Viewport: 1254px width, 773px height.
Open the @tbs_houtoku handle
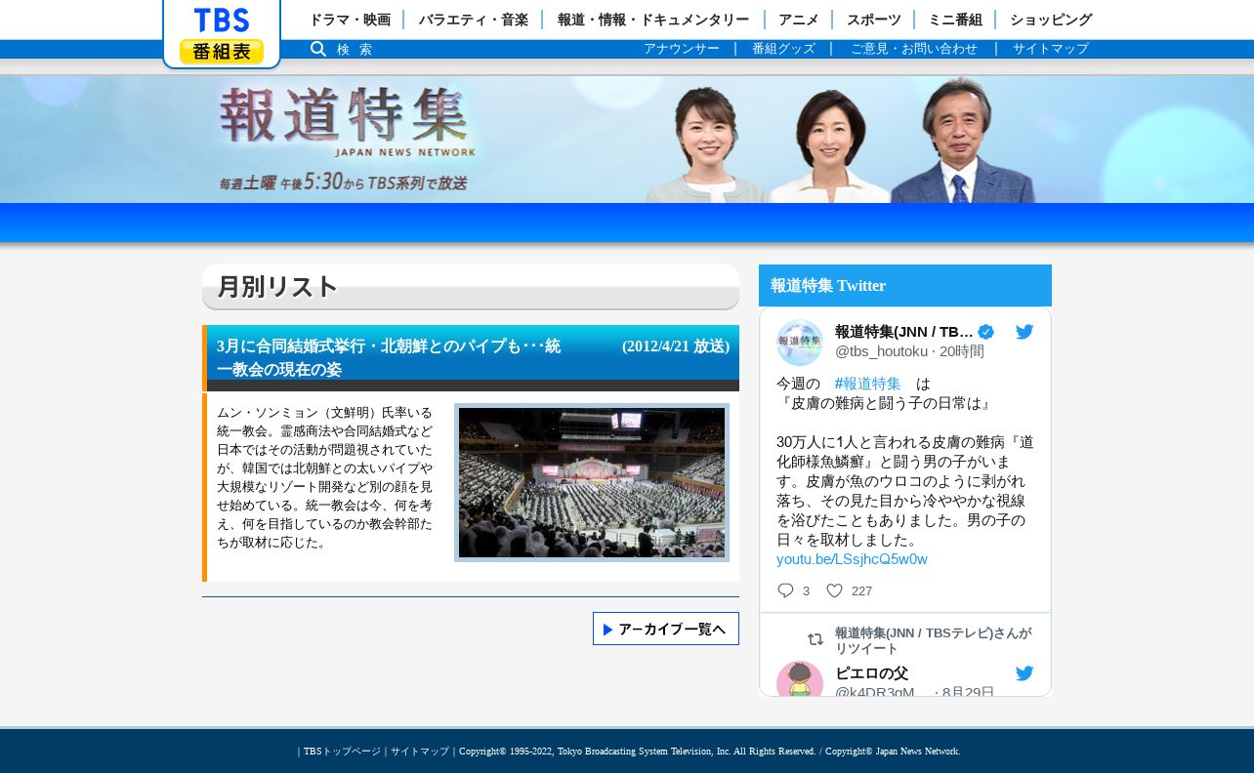881,351
